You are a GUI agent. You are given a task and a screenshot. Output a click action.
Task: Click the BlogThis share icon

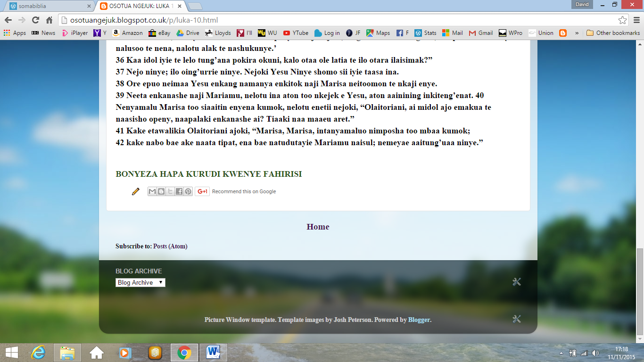[x=161, y=191]
